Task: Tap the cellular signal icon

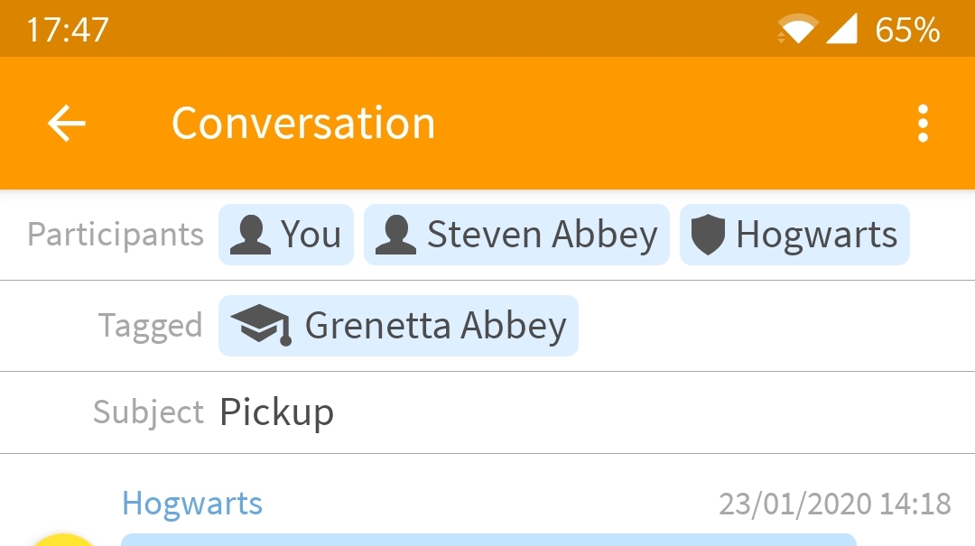Action: click(x=841, y=30)
